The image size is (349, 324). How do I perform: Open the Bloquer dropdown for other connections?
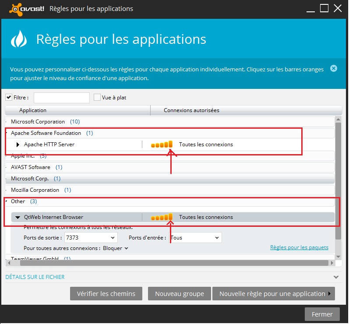[x=116, y=248]
